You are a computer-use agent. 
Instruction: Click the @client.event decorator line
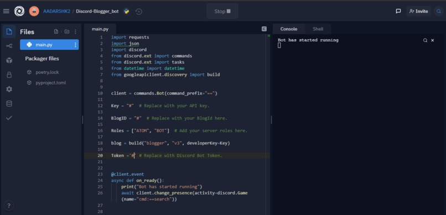click(x=127, y=174)
